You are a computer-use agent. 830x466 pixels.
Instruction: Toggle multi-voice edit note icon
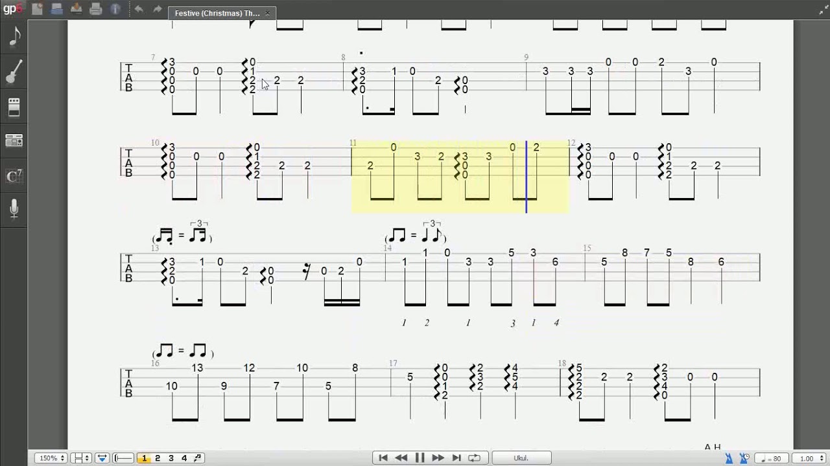tap(197, 458)
